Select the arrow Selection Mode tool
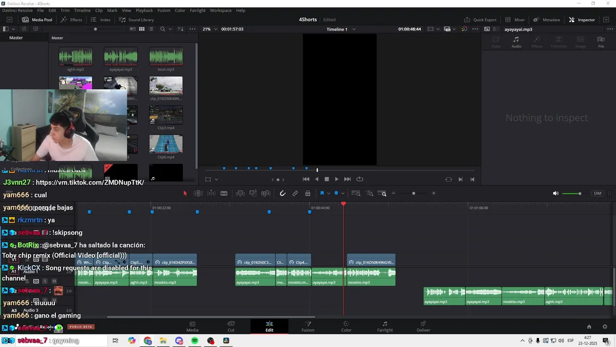This screenshot has width=616, height=347. [x=185, y=193]
